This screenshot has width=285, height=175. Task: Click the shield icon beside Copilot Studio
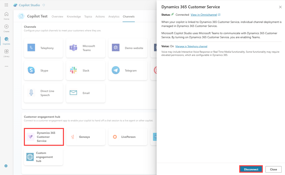point(44,5)
